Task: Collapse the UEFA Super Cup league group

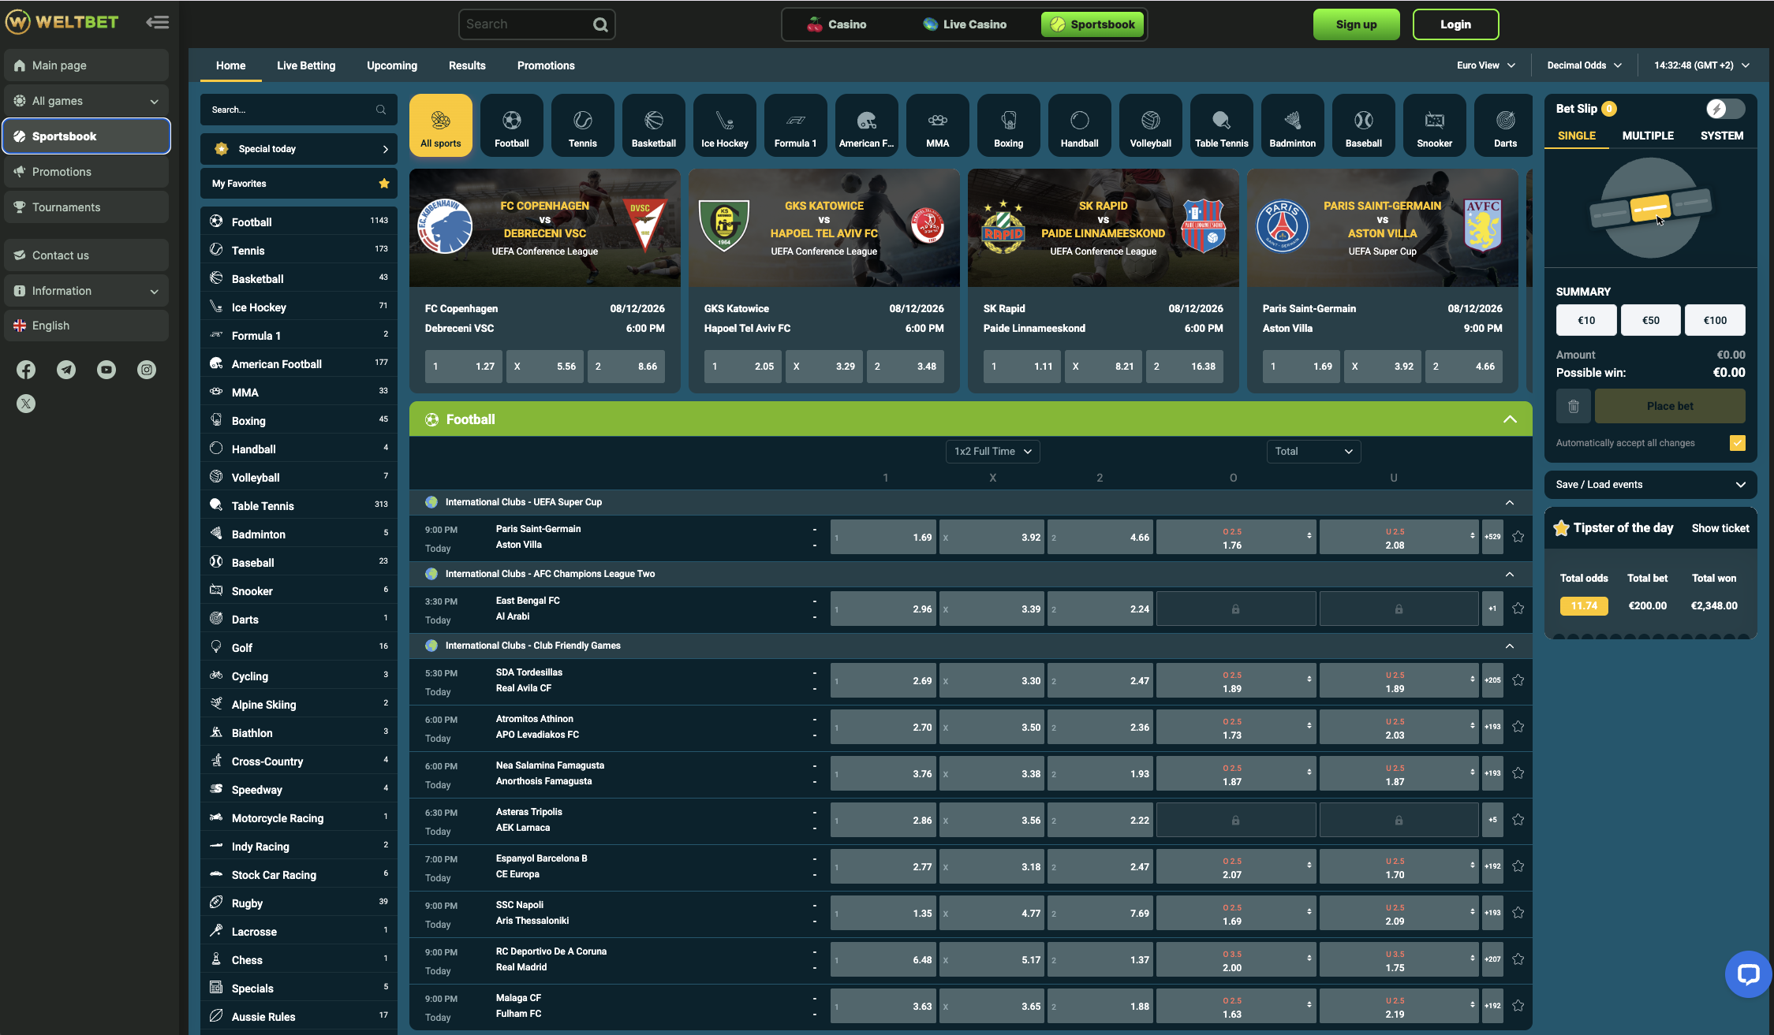Action: [1509, 502]
